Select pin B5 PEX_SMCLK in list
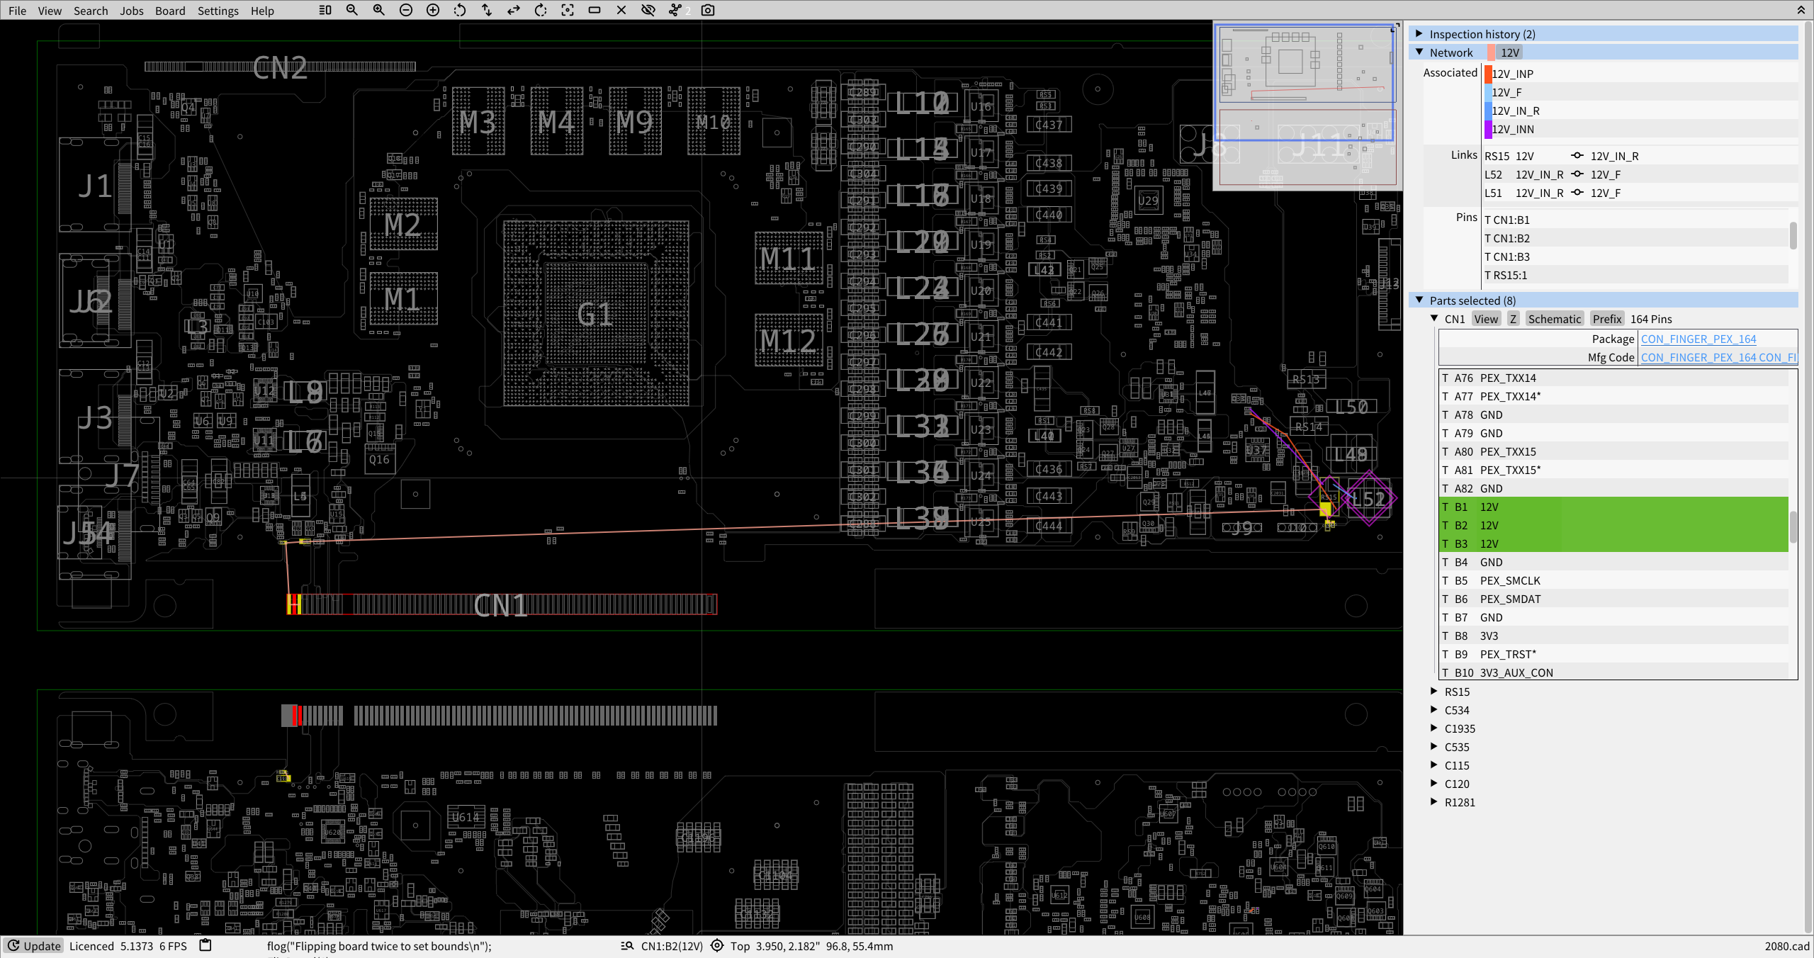Image resolution: width=1814 pixels, height=958 pixels. pyautogui.click(x=1509, y=580)
